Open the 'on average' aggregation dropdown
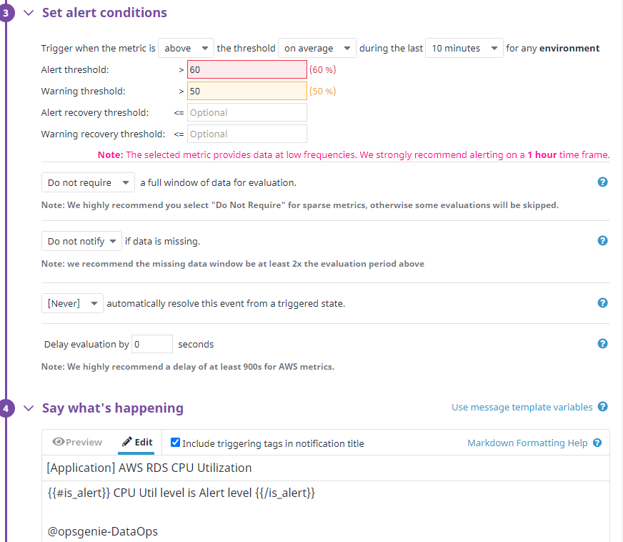This screenshot has height=542, width=623. 317,48
